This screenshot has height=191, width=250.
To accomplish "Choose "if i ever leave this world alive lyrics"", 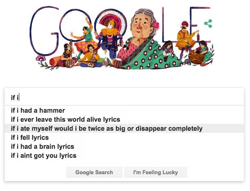I will pyautogui.click(x=65, y=120).
